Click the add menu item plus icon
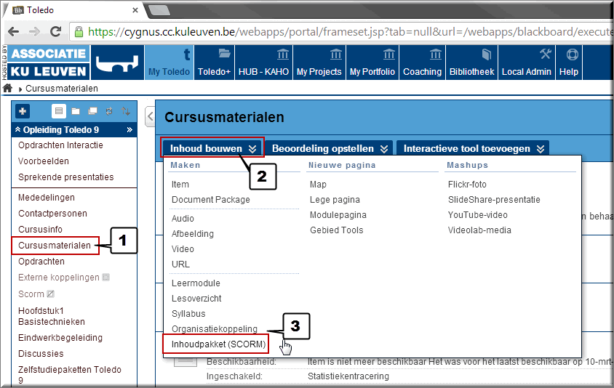The image size is (614, 388). [23, 111]
